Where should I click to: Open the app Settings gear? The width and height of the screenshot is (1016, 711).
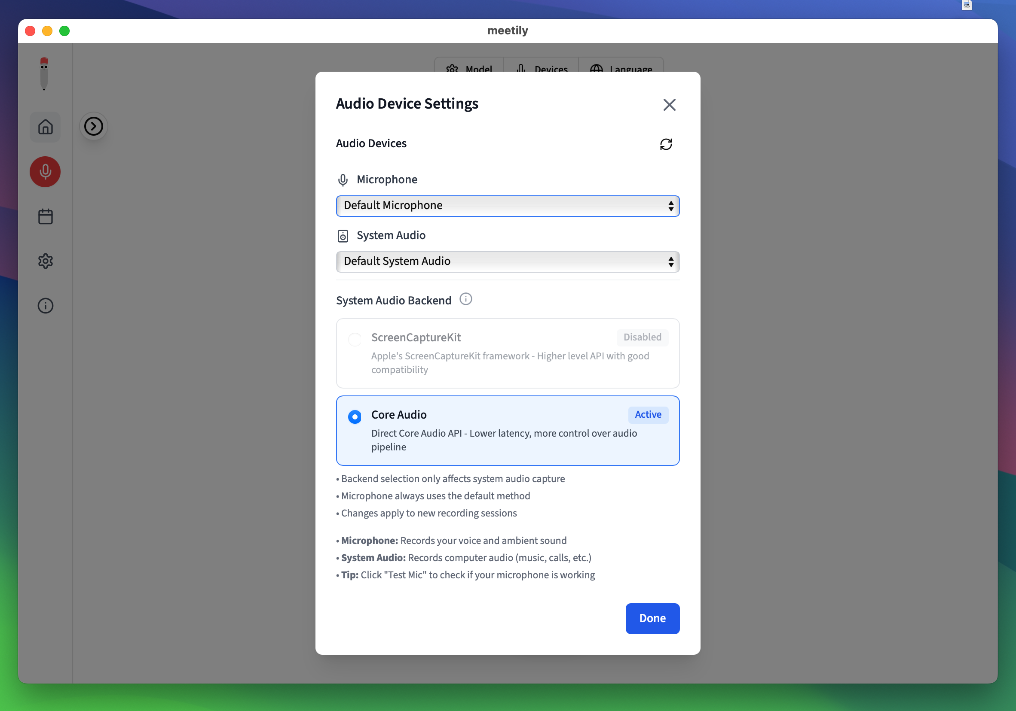[x=46, y=261]
